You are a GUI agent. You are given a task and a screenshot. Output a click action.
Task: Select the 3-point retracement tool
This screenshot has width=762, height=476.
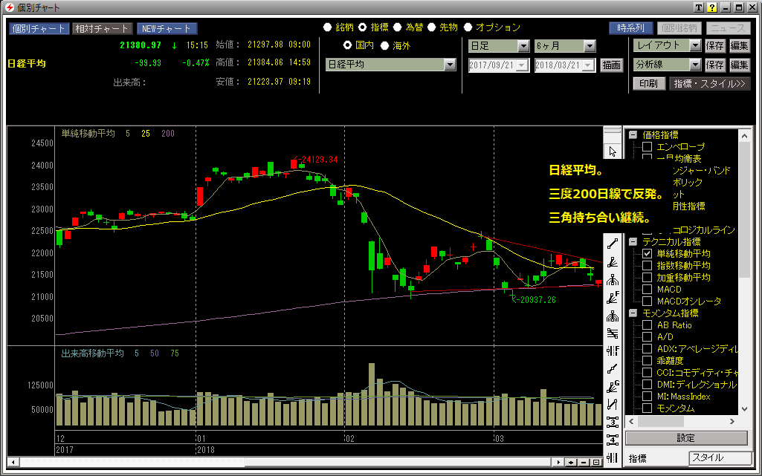(x=613, y=422)
